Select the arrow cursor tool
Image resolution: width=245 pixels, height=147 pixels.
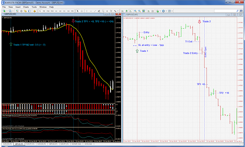(78, 11)
